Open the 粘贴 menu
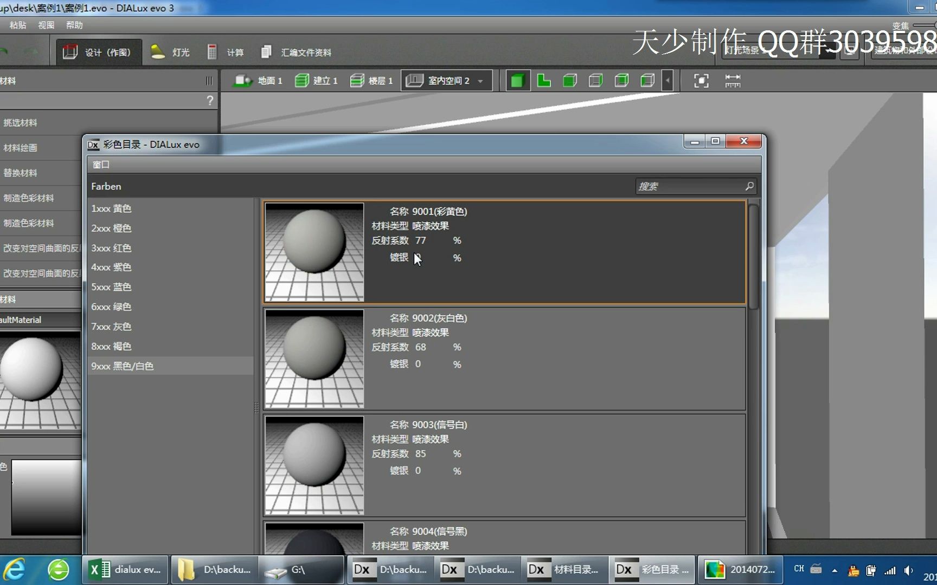This screenshot has height=585, width=937. [18, 25]
